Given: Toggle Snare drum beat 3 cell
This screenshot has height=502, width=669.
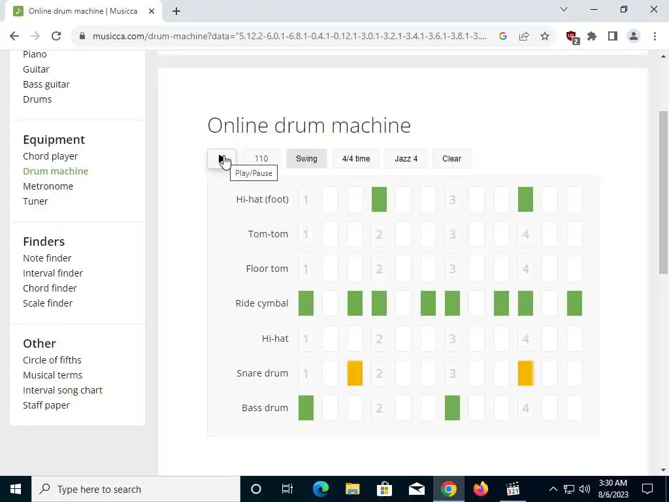Looking at the screenshot, I should tap(452, 373).
